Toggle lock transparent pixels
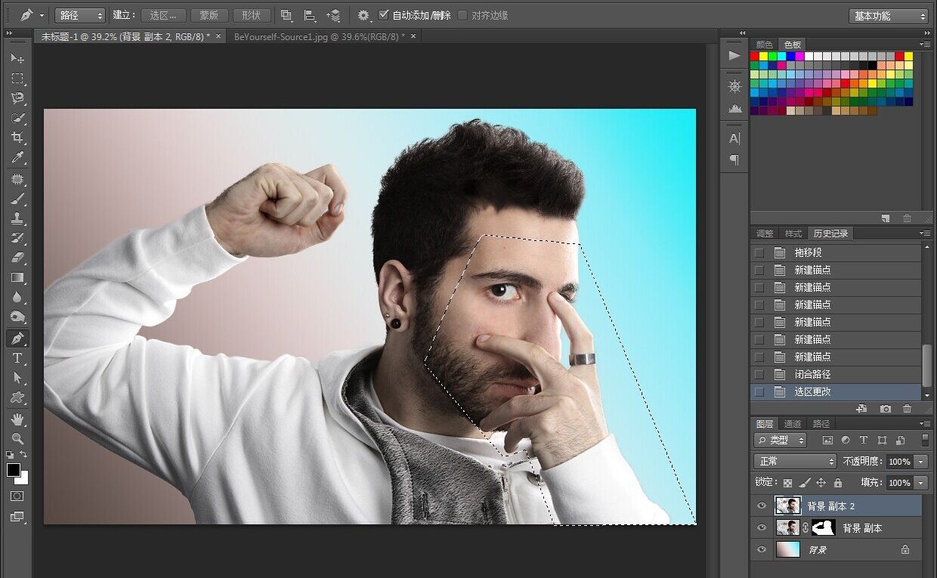The height and width of the screenshot is (578, 937). [788, 482]
